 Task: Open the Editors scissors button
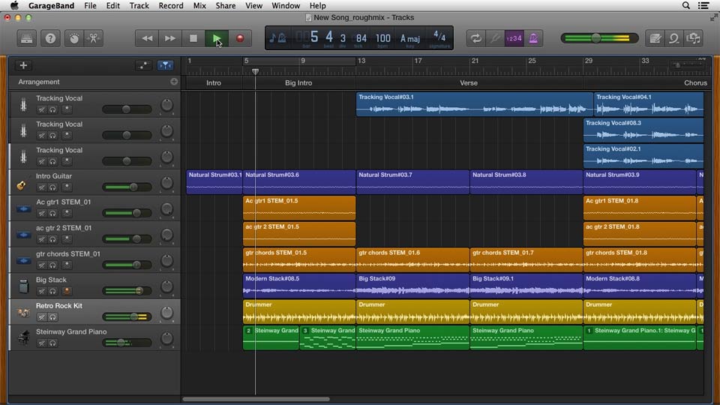(x=94, y=38)
